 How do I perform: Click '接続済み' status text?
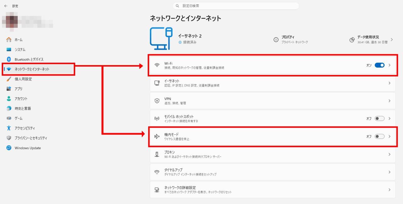(x=190, y=42)
